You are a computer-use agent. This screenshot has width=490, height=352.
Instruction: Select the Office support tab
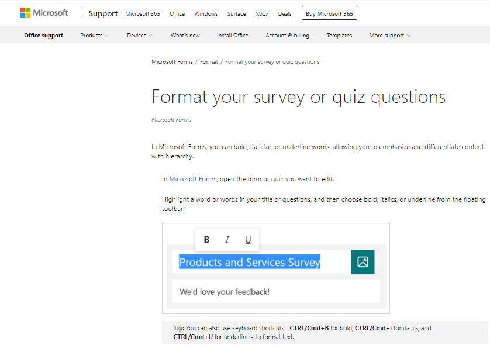[43, 35]
